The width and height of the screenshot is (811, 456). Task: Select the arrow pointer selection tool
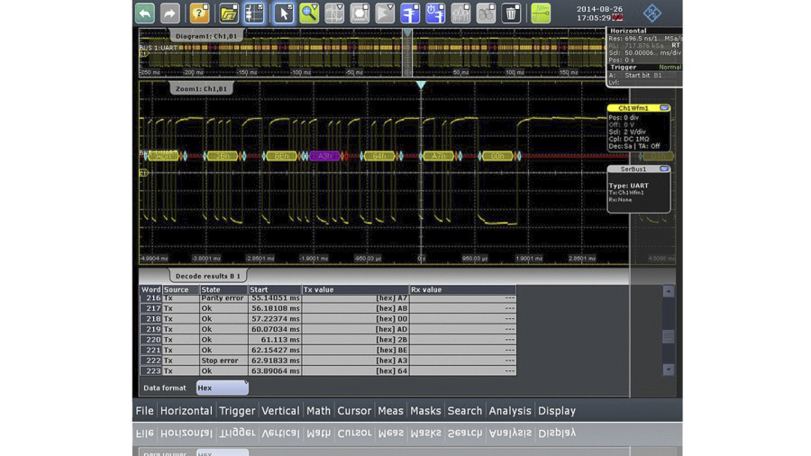[x=284, y=13]
